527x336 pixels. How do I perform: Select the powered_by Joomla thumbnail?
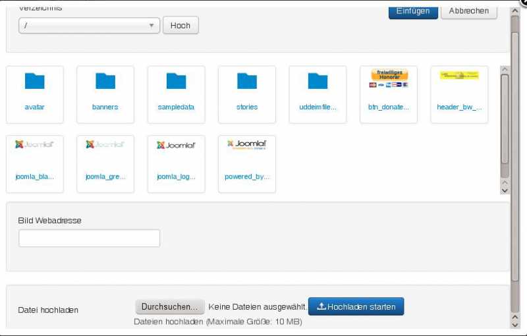click(247, 146)
